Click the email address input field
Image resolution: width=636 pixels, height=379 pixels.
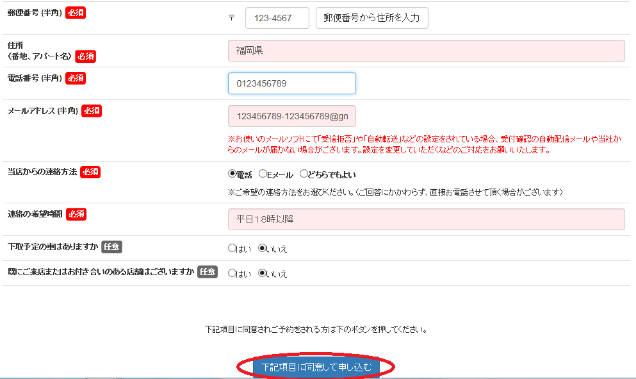292,116
